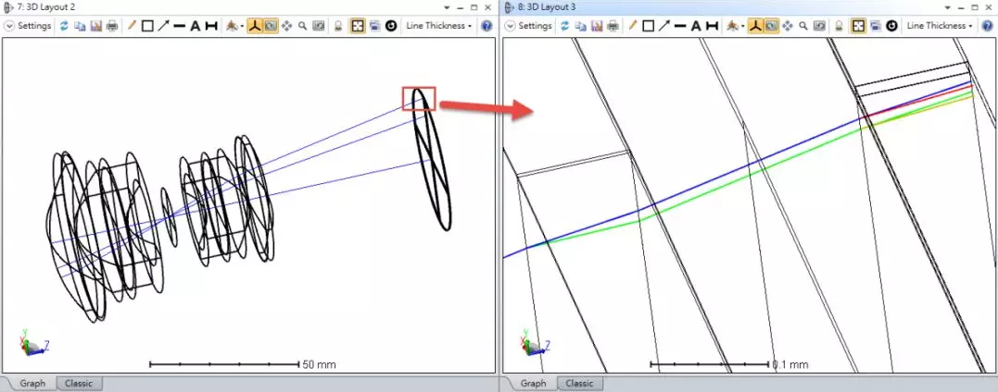Click the '0.1 mm' scale label in 3D Layout 3
The width and height of the screenshot is (998, 392).
[790, 364]
